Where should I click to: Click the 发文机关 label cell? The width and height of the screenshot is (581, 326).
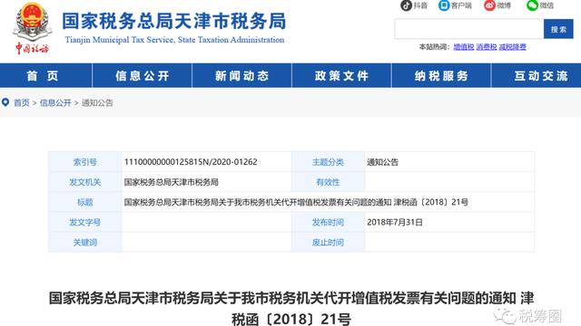click(85, 182)
